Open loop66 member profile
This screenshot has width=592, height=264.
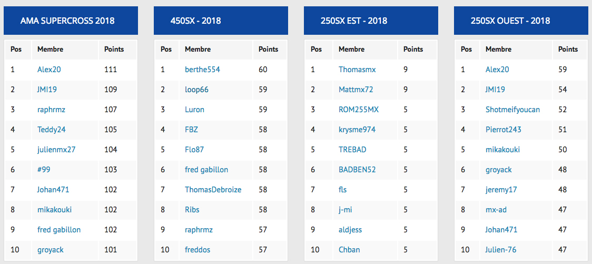tap(196, 90)
